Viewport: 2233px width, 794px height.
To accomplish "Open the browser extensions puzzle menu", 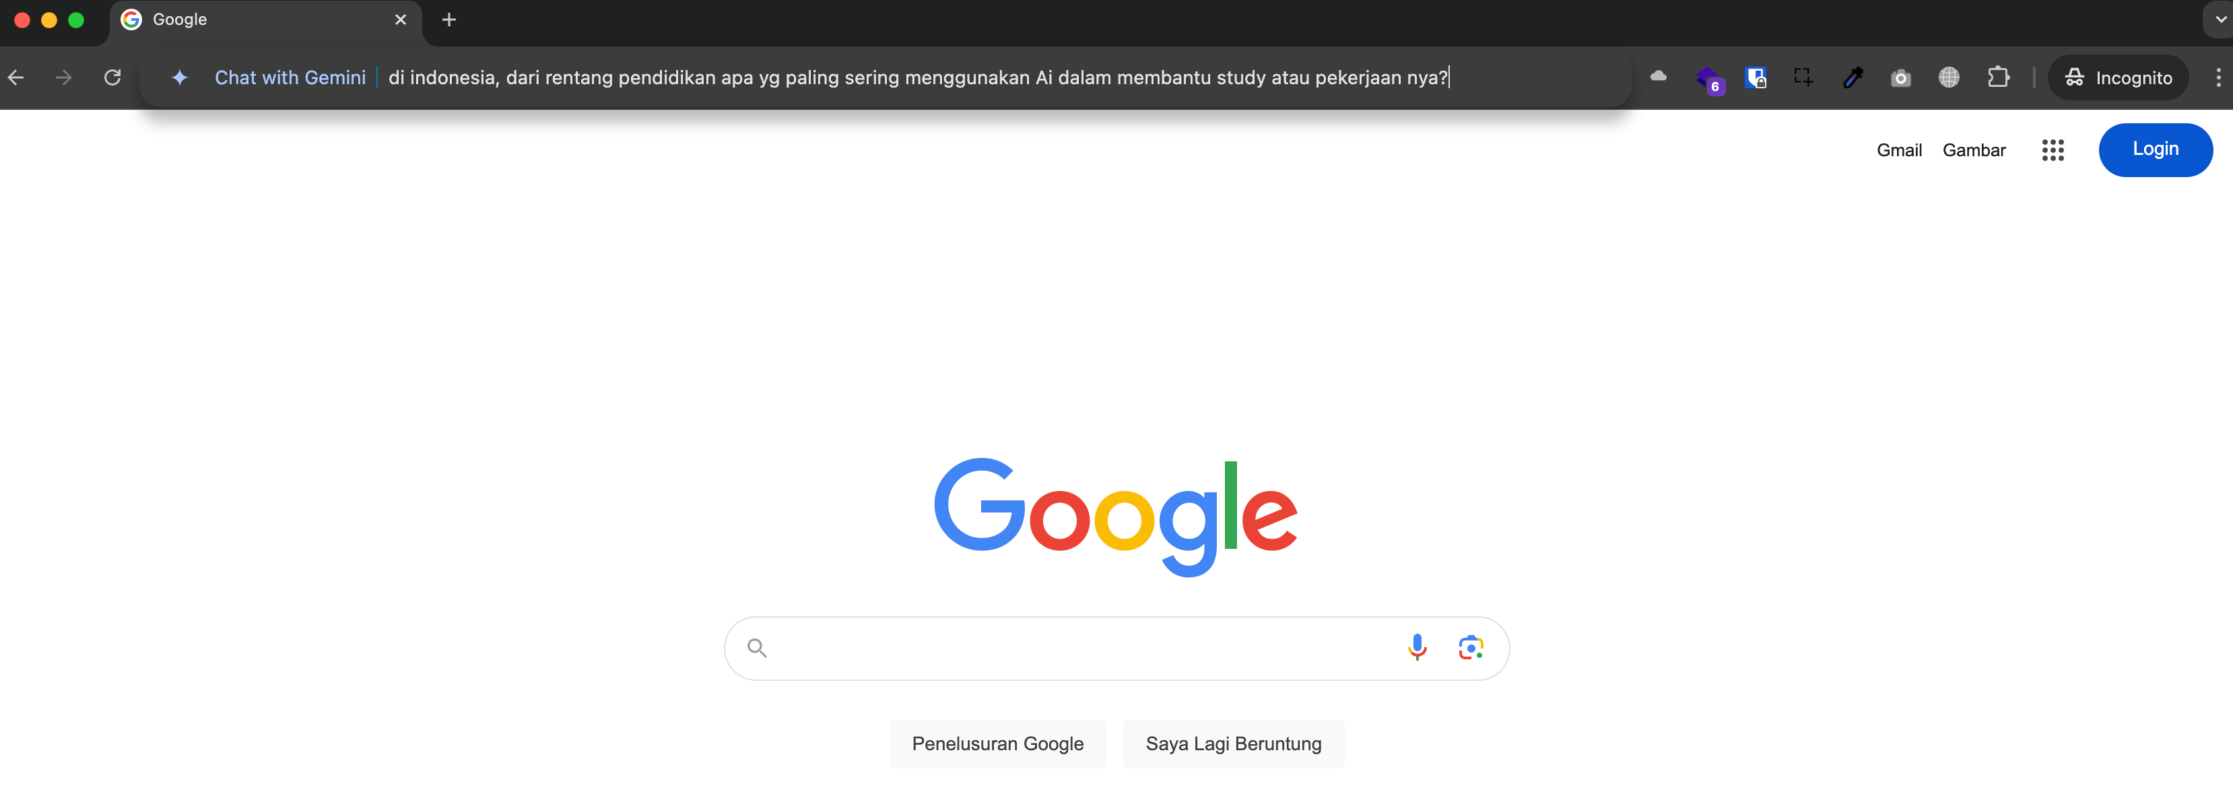I will 1999,77.
